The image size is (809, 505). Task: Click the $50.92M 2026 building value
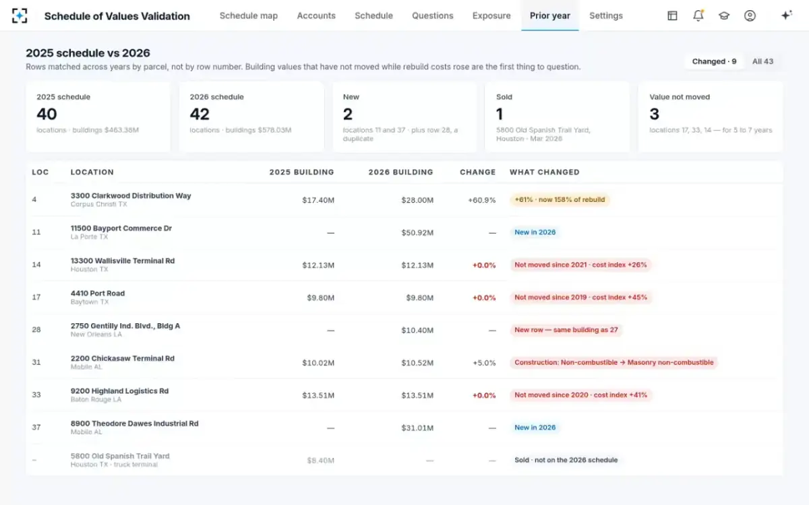click(x=417, y=232)
